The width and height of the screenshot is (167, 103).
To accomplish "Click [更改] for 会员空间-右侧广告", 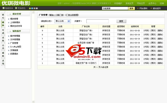I will coord(153,43).
